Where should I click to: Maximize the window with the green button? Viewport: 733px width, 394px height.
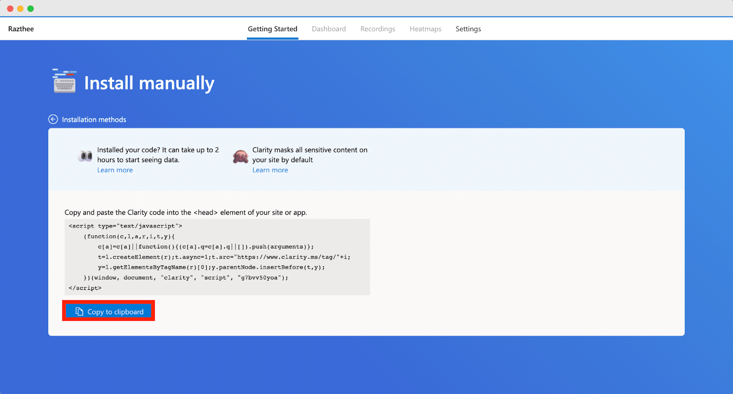click(31, 9)
